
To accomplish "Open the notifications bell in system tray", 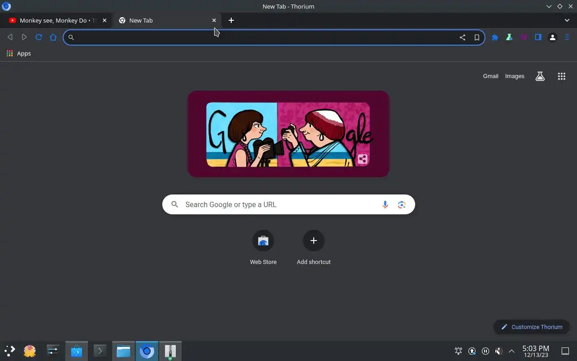I will coord(458,351).
